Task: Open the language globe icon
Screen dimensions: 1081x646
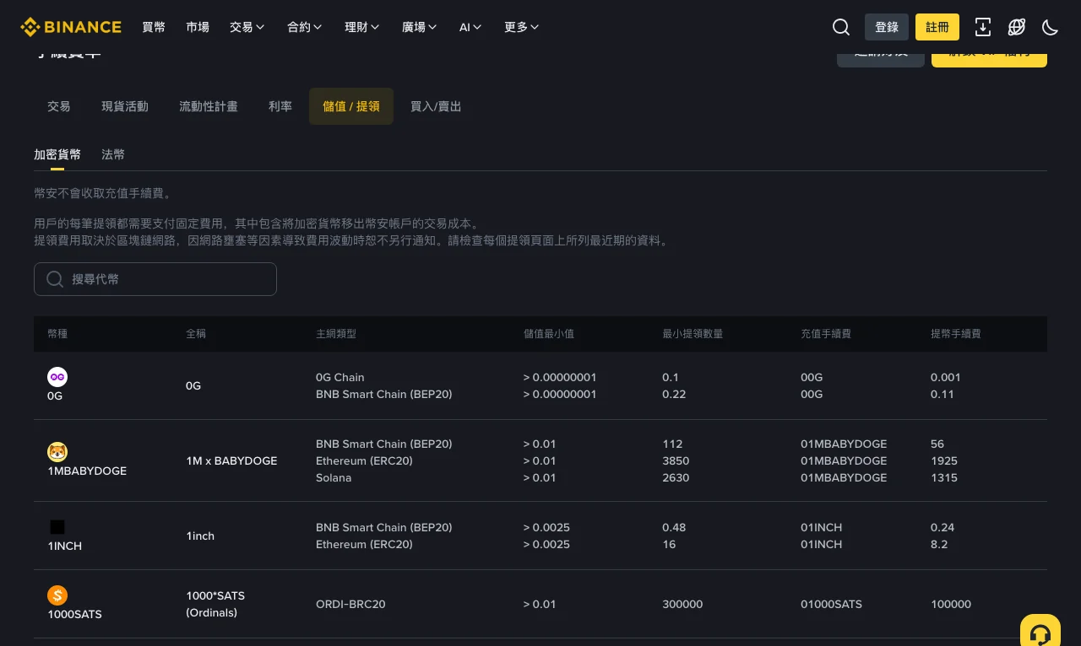Action: click(x=1017, y=27)
